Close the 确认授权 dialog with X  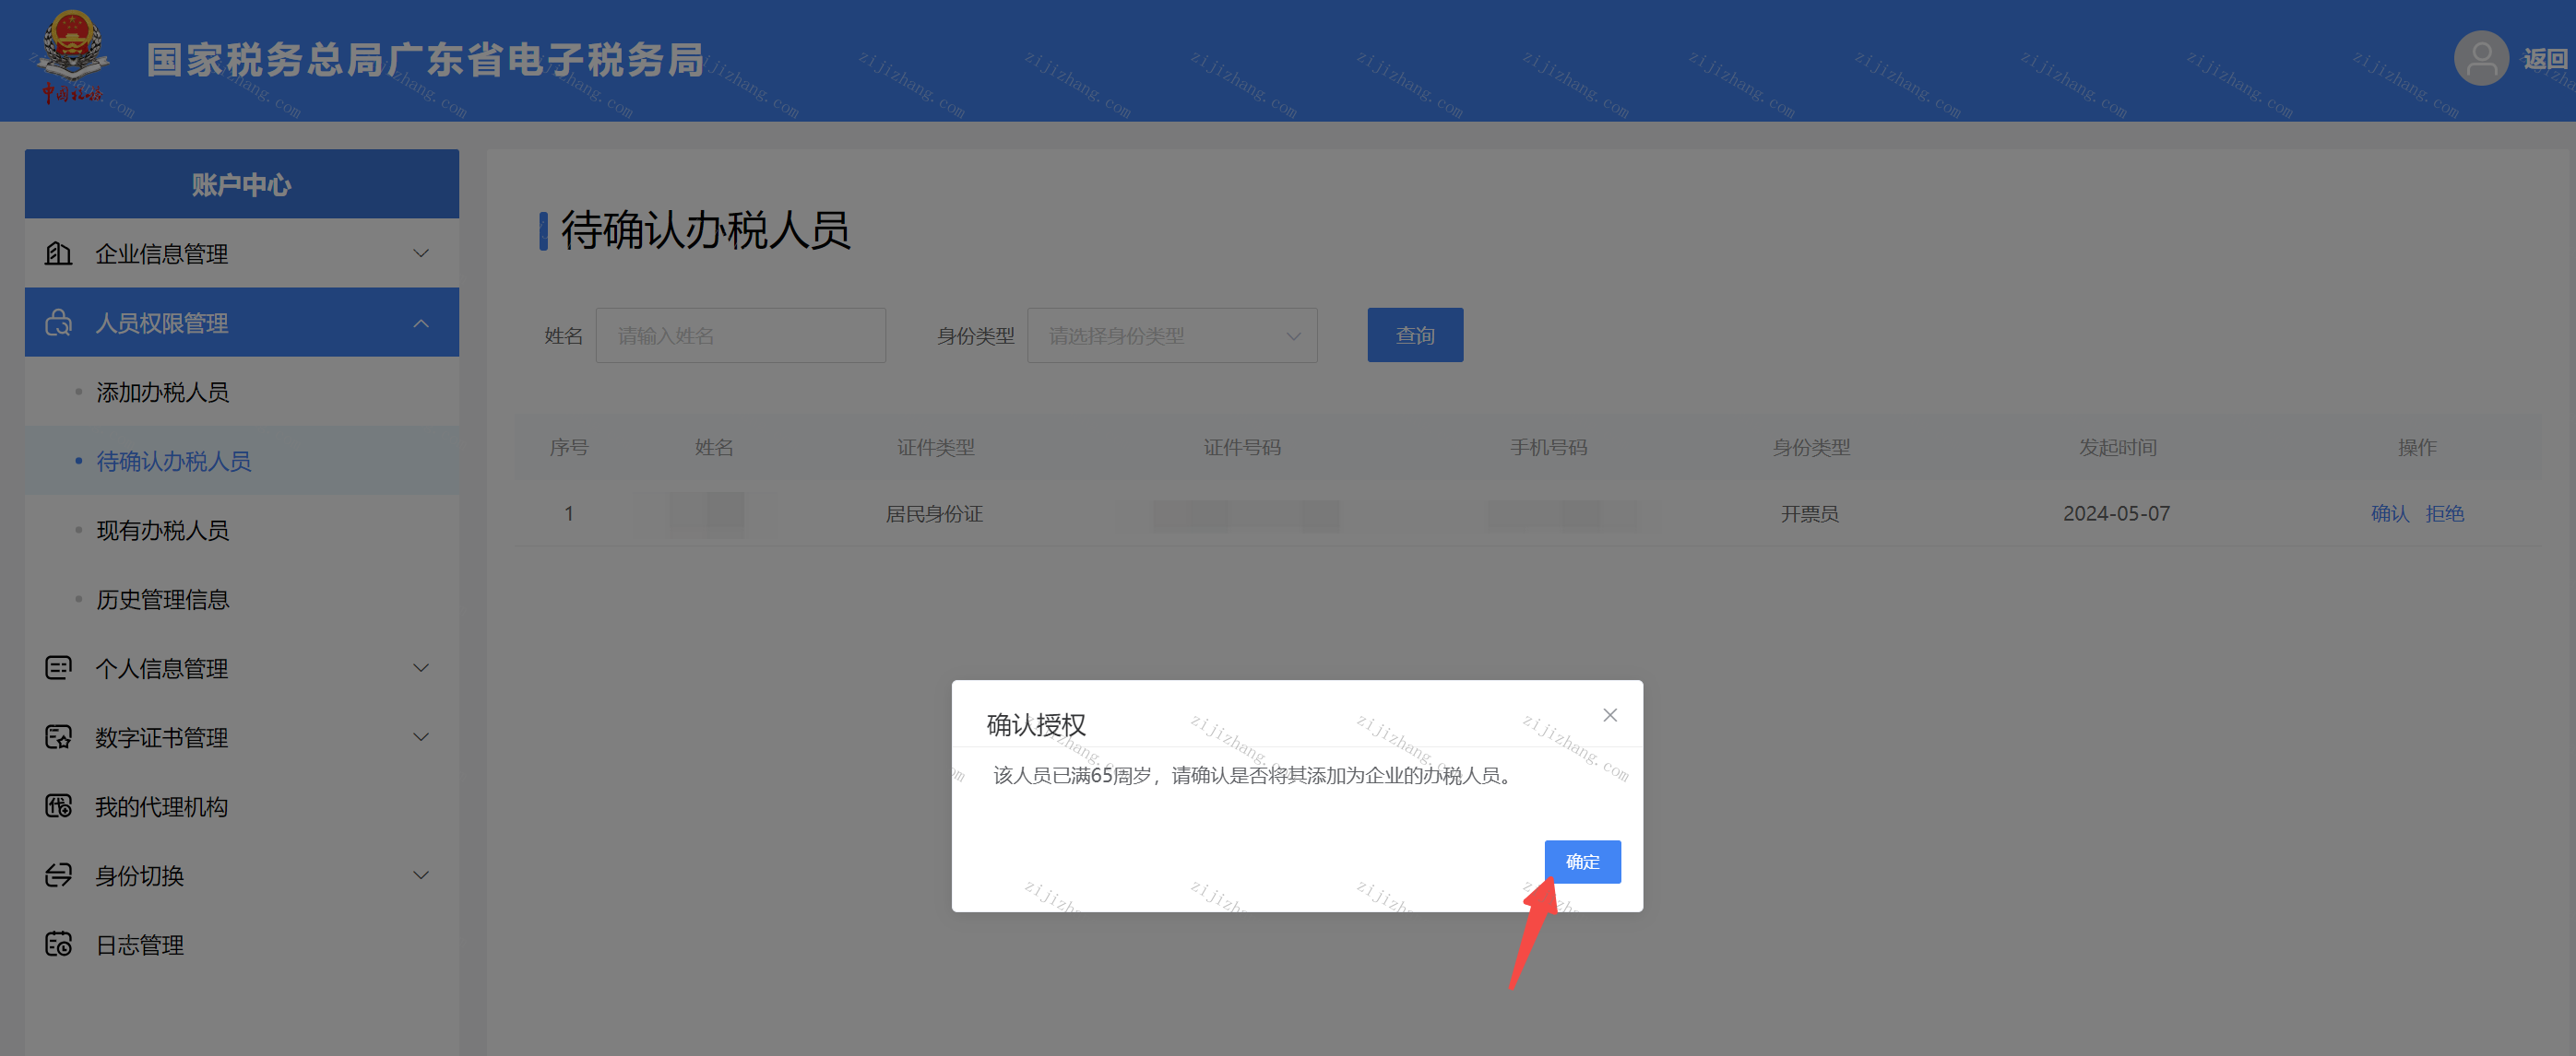pos(1609,714)
